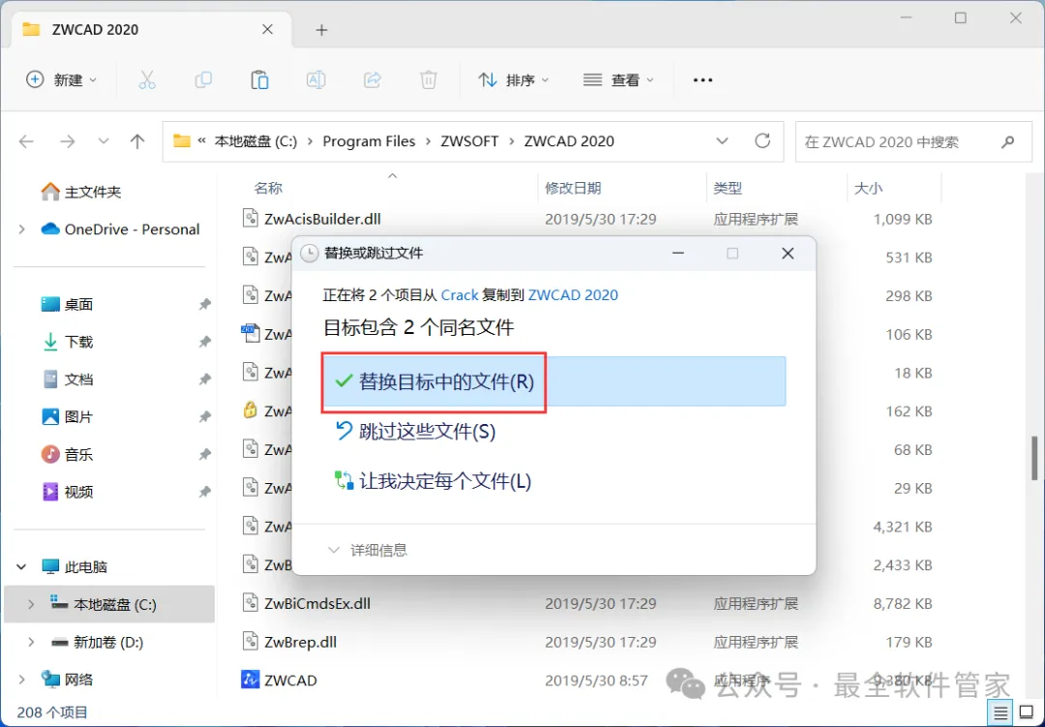Expand the OneDrive - Personal node
This screenshot has width=1045, height=727.
point(22,229)
